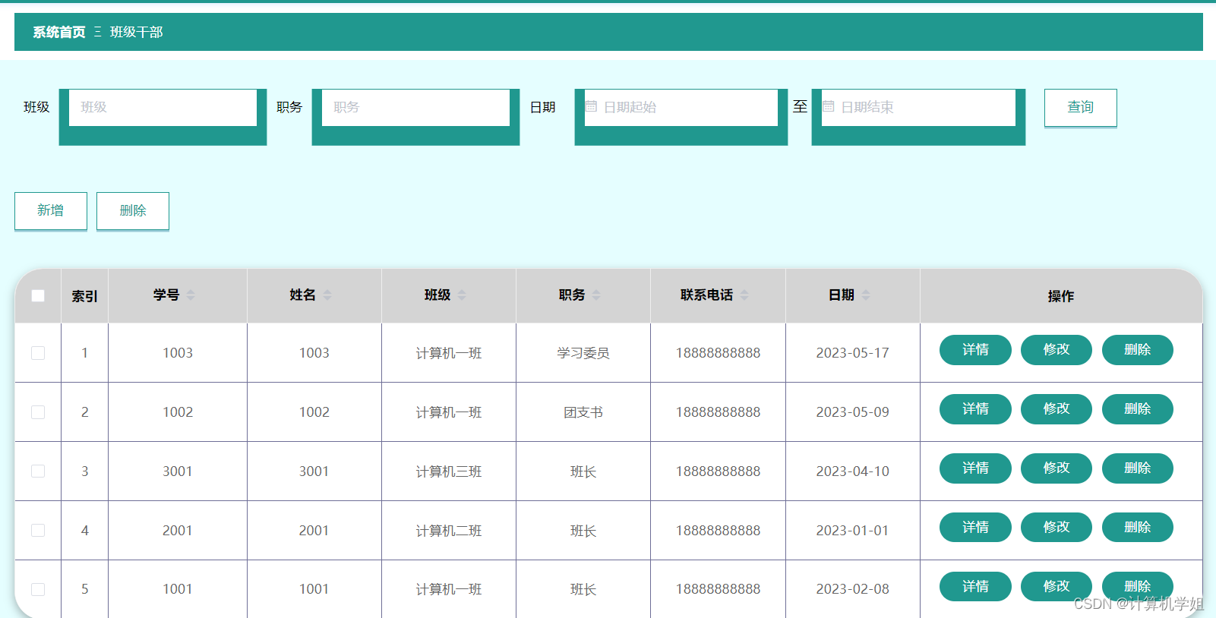
Task: Click 修改 for student 3001
Action: point(1056,468)
